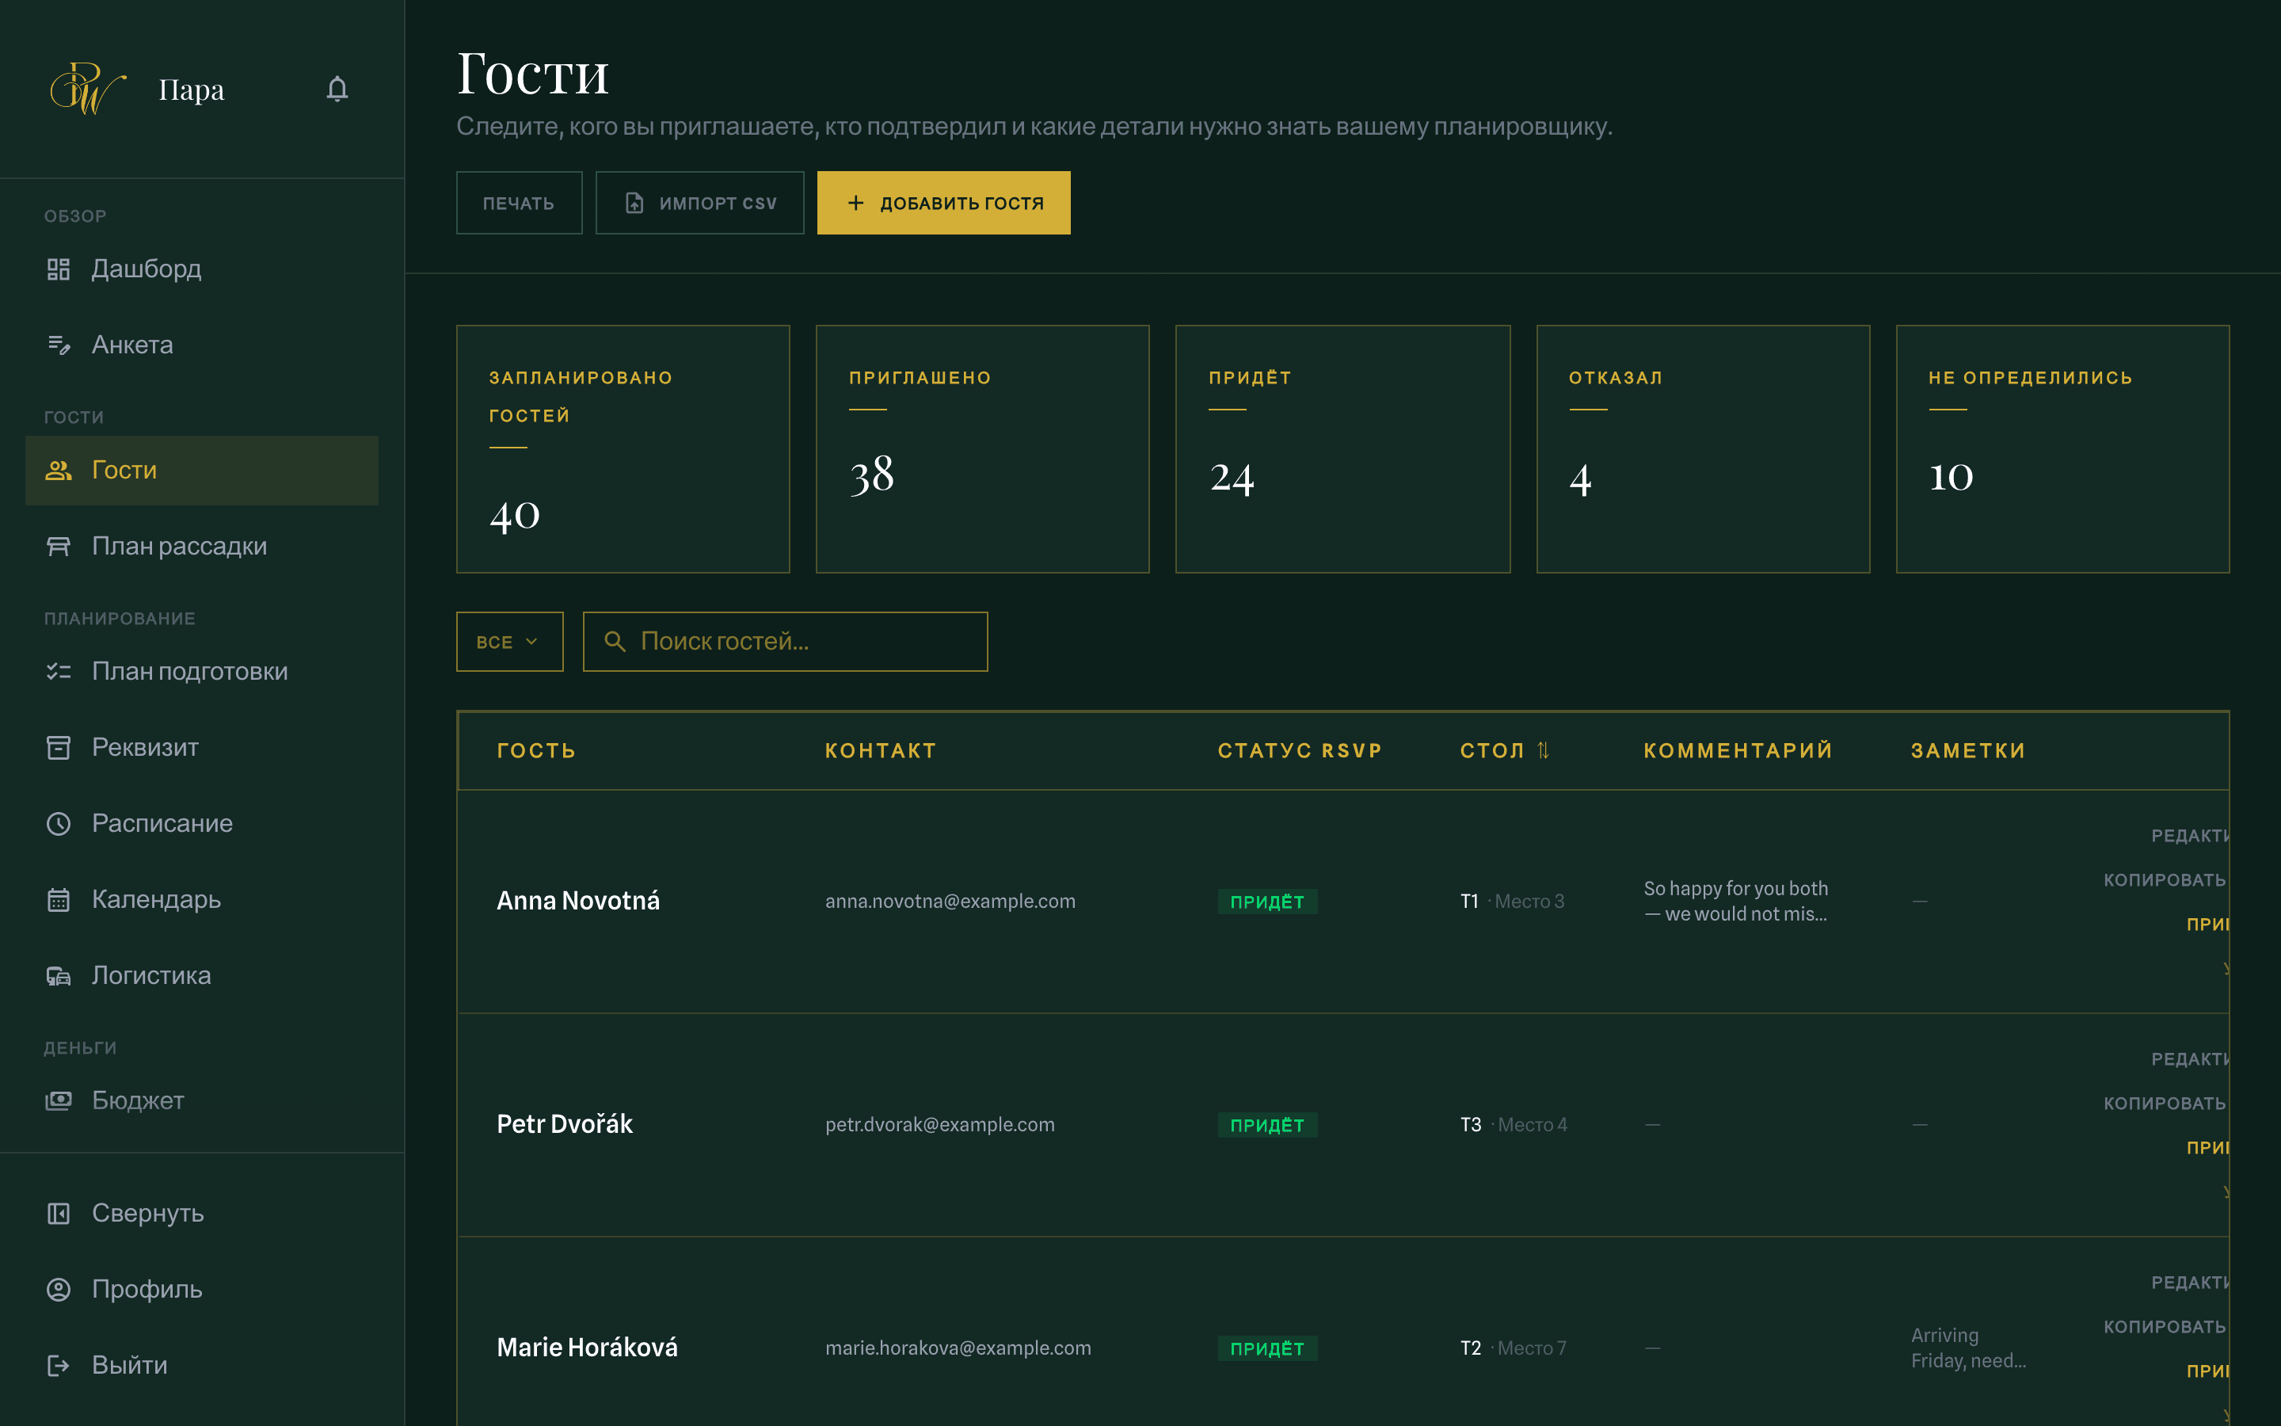Sort table by Стол column arrows

coord(1543,751)
